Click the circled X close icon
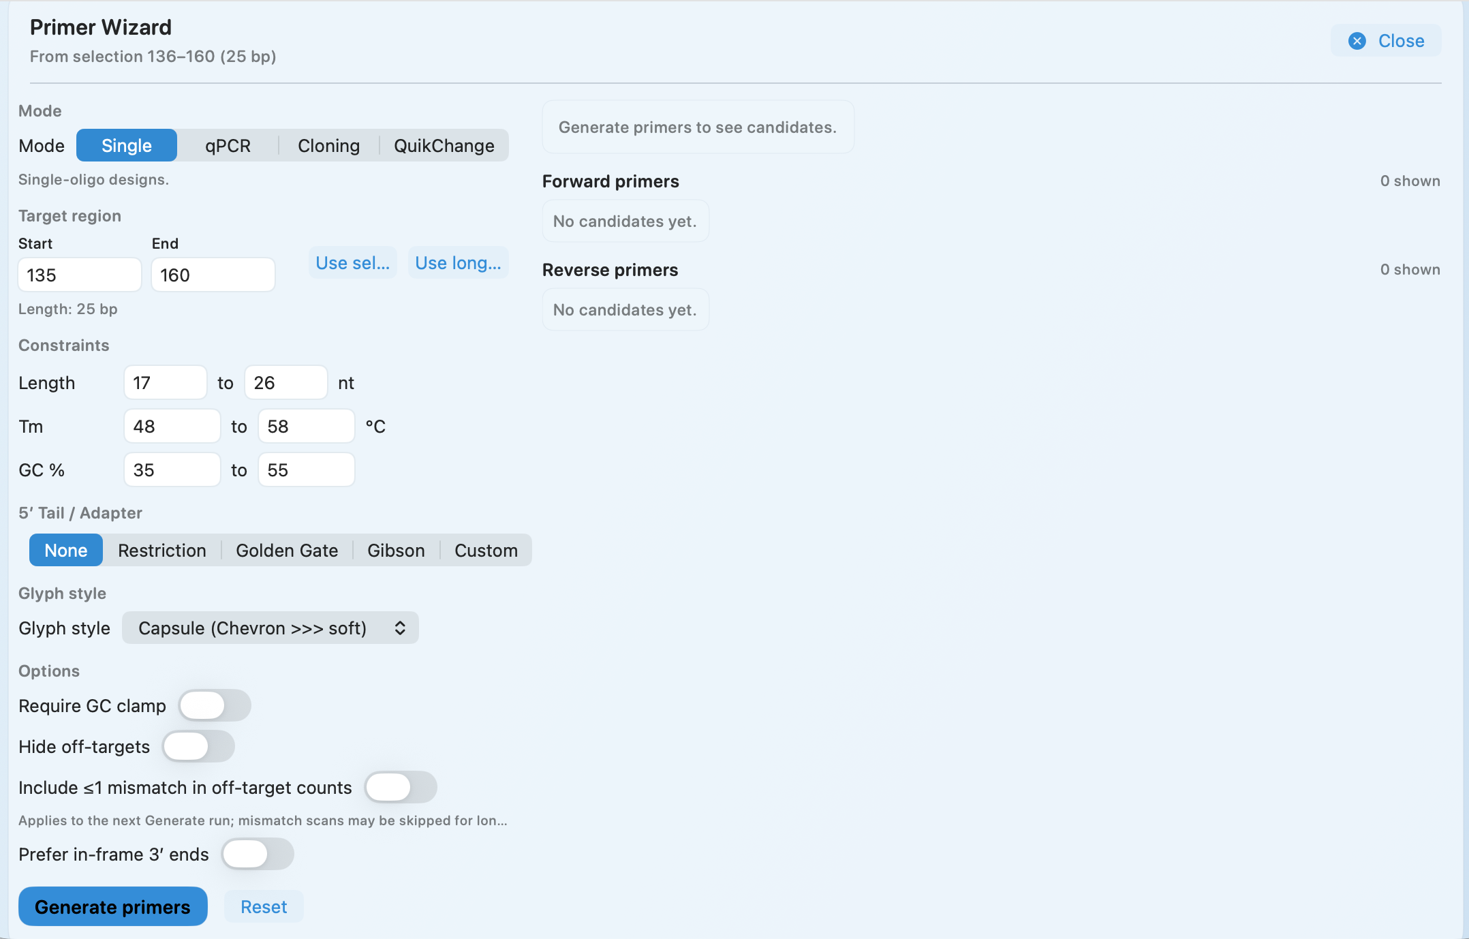The height and width of the screenshot is (939, 1469). (1357, 41)
